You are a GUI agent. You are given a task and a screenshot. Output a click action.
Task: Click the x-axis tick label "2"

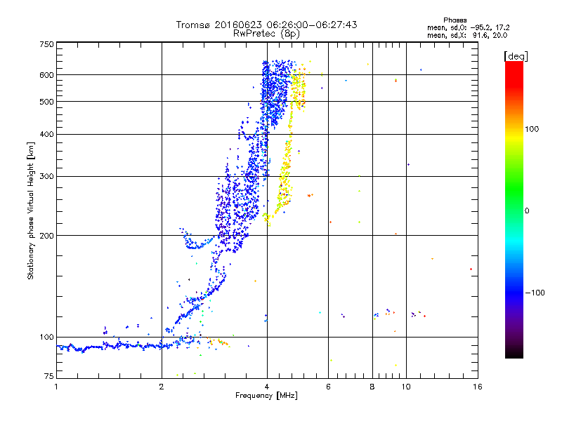pyautogui.click(x=162, y=387)
